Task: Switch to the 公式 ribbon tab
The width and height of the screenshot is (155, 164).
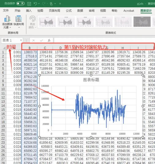Action: click(69, 10)
